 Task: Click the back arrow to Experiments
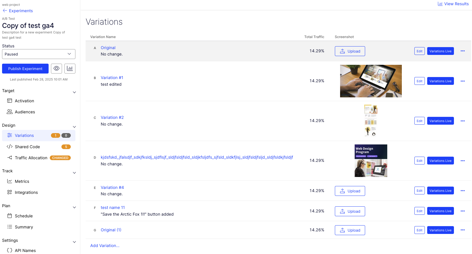(x=5, y=11)
